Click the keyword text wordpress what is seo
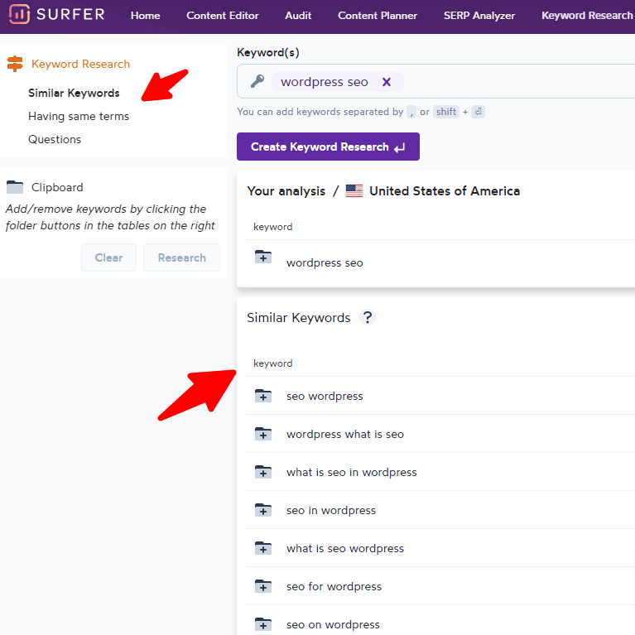Image resolution: width=635 pixels, height=635 pixels. point(345,434)
